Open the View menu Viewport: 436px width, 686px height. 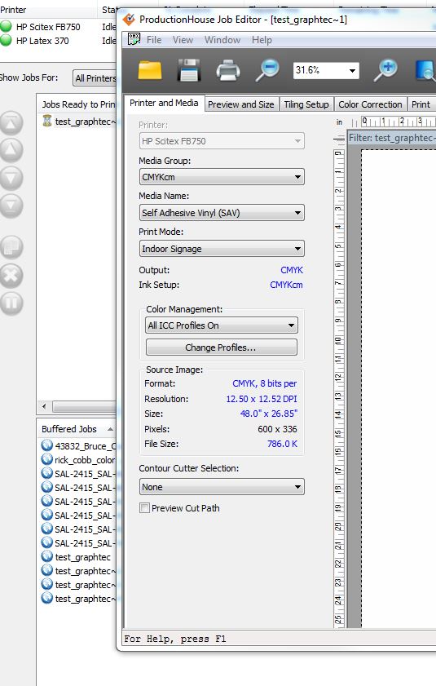(183, 40)
